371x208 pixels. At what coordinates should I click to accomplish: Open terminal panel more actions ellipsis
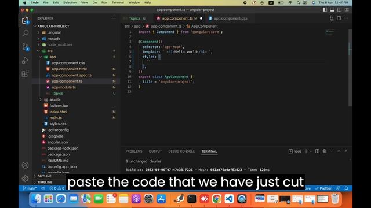point(332,151)
